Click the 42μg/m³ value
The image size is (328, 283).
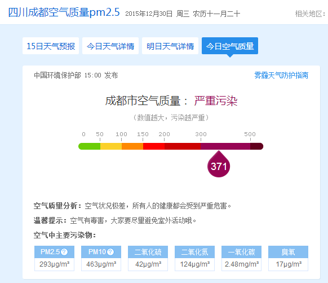[148, 264]
